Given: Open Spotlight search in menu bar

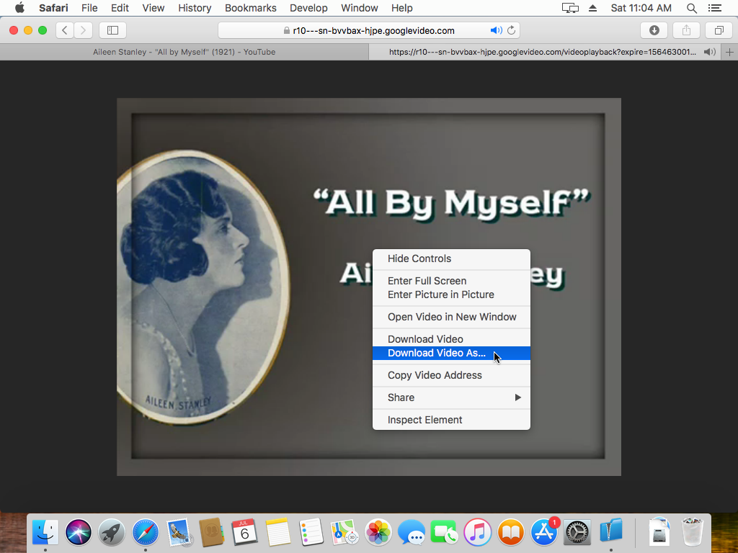Looking at the screenshot, I should pos(691,8).
